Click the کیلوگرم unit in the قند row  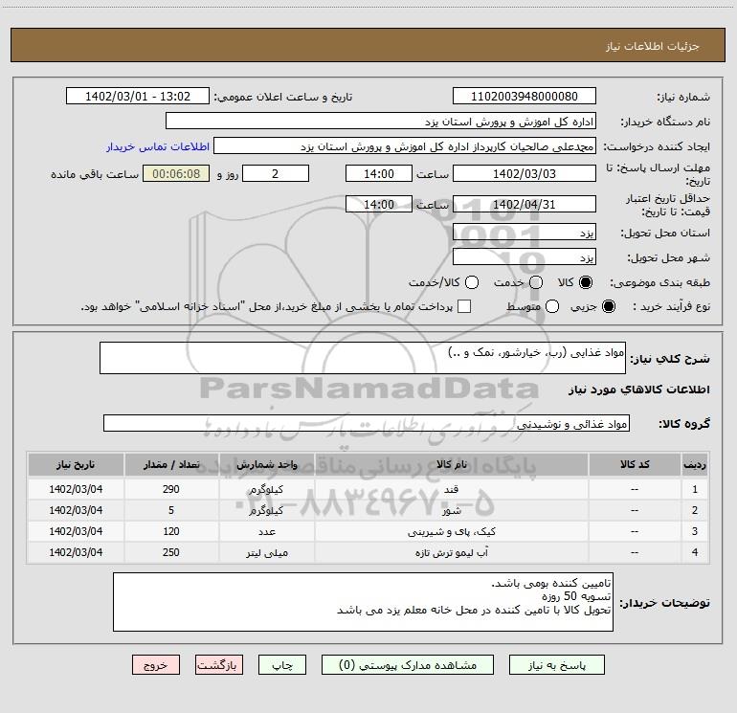[x=266, y=489]
